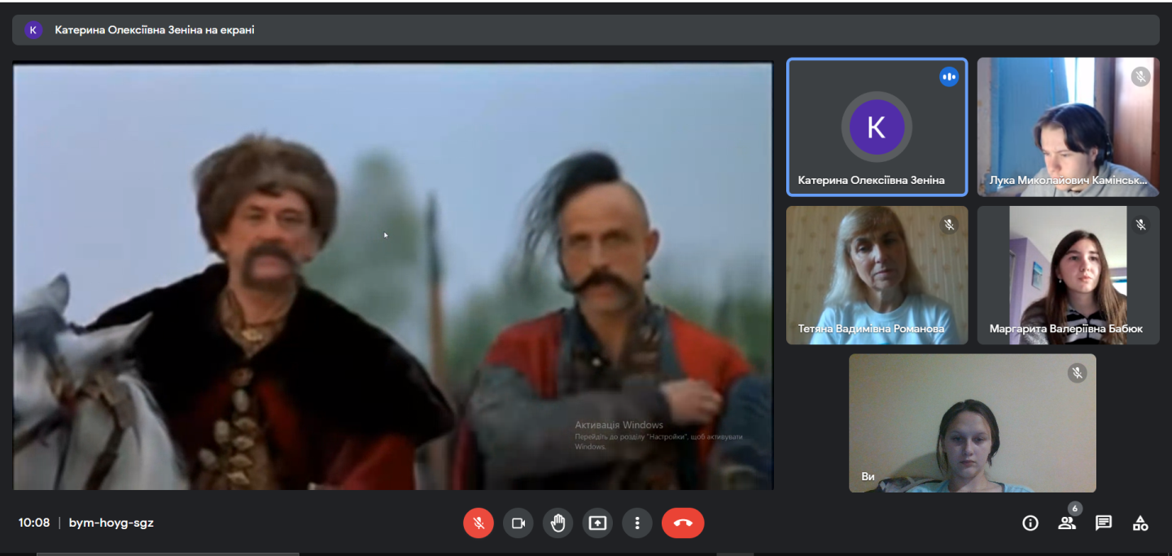
Task: Select Маргарита Валеріївна Бабюк video tile
Action: tap(1068, 275)
